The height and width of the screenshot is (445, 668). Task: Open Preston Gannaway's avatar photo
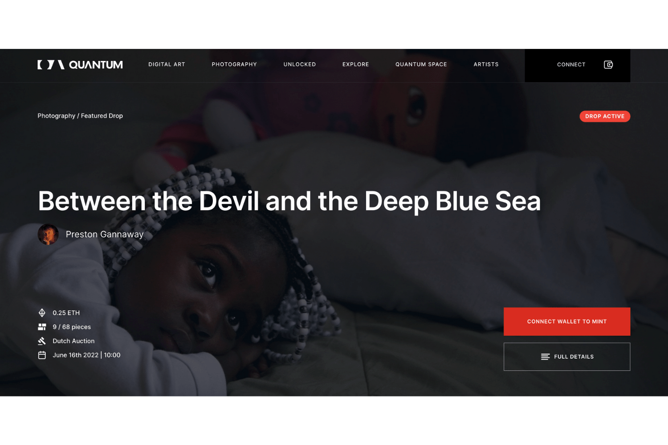[48, 234]
